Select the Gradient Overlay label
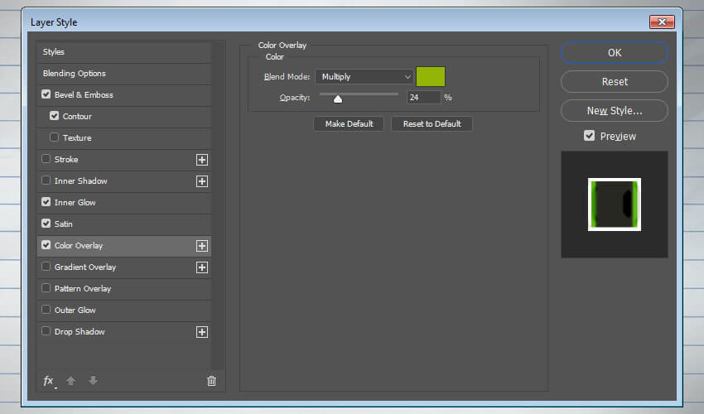This screenshot has width=704, height=414. pyautogui.click(x=85, y=267)
